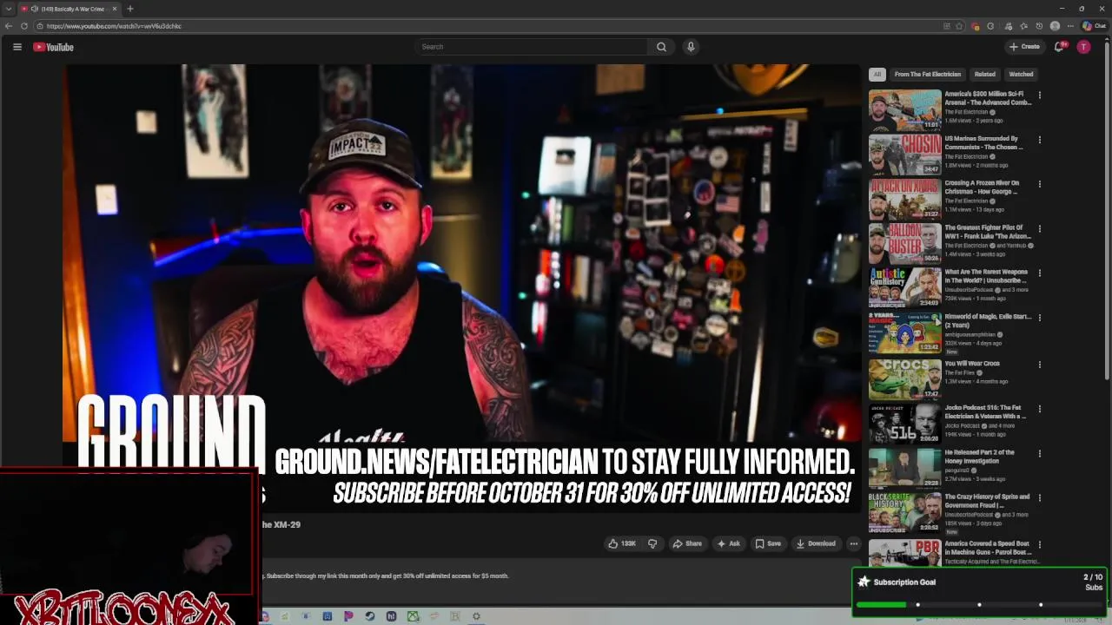Open options for Jocko Podcast 516 video
1112x625 pixels.
pyautogui.click(x=1039, y=409)
